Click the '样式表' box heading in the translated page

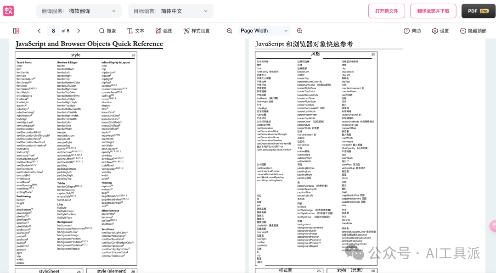[285, 270]
